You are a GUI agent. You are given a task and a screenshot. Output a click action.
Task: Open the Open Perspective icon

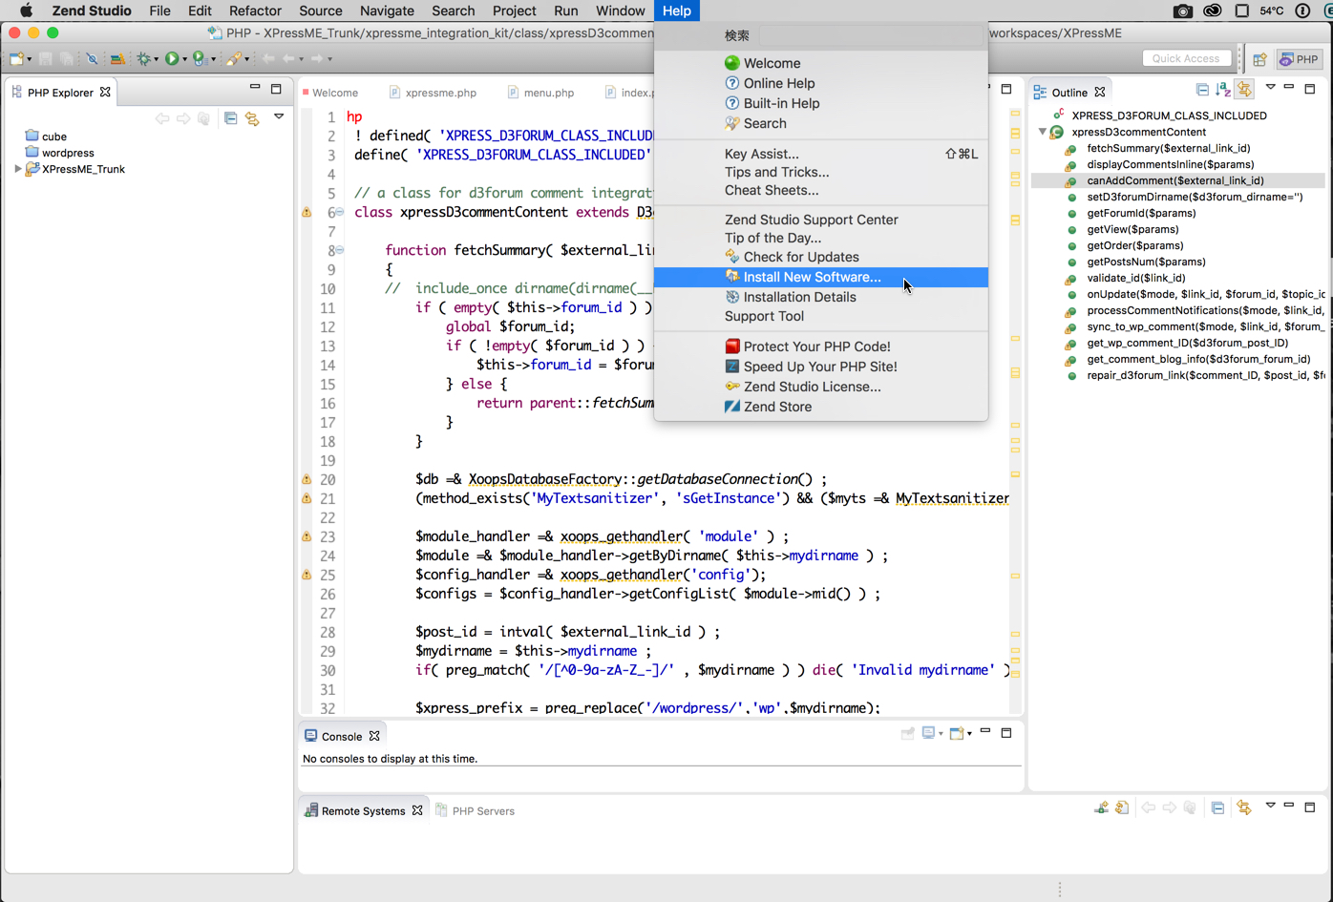[1259, 59]
